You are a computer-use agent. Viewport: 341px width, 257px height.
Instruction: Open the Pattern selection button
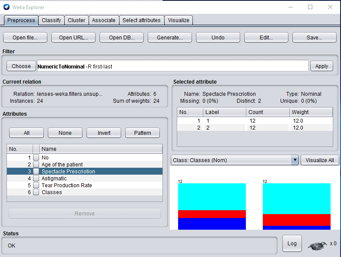point(142,133)
